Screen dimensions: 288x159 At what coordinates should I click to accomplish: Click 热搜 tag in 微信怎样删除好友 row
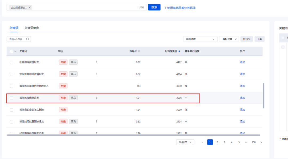(x=63, y=98)
